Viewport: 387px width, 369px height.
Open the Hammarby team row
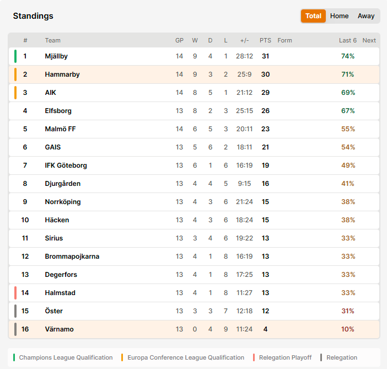194,74
